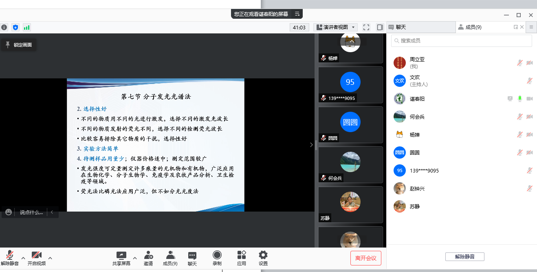Toggle the side panel layout icon

tap(380, 27)
